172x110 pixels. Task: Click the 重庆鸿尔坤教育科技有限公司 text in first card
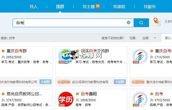(18, 82)
